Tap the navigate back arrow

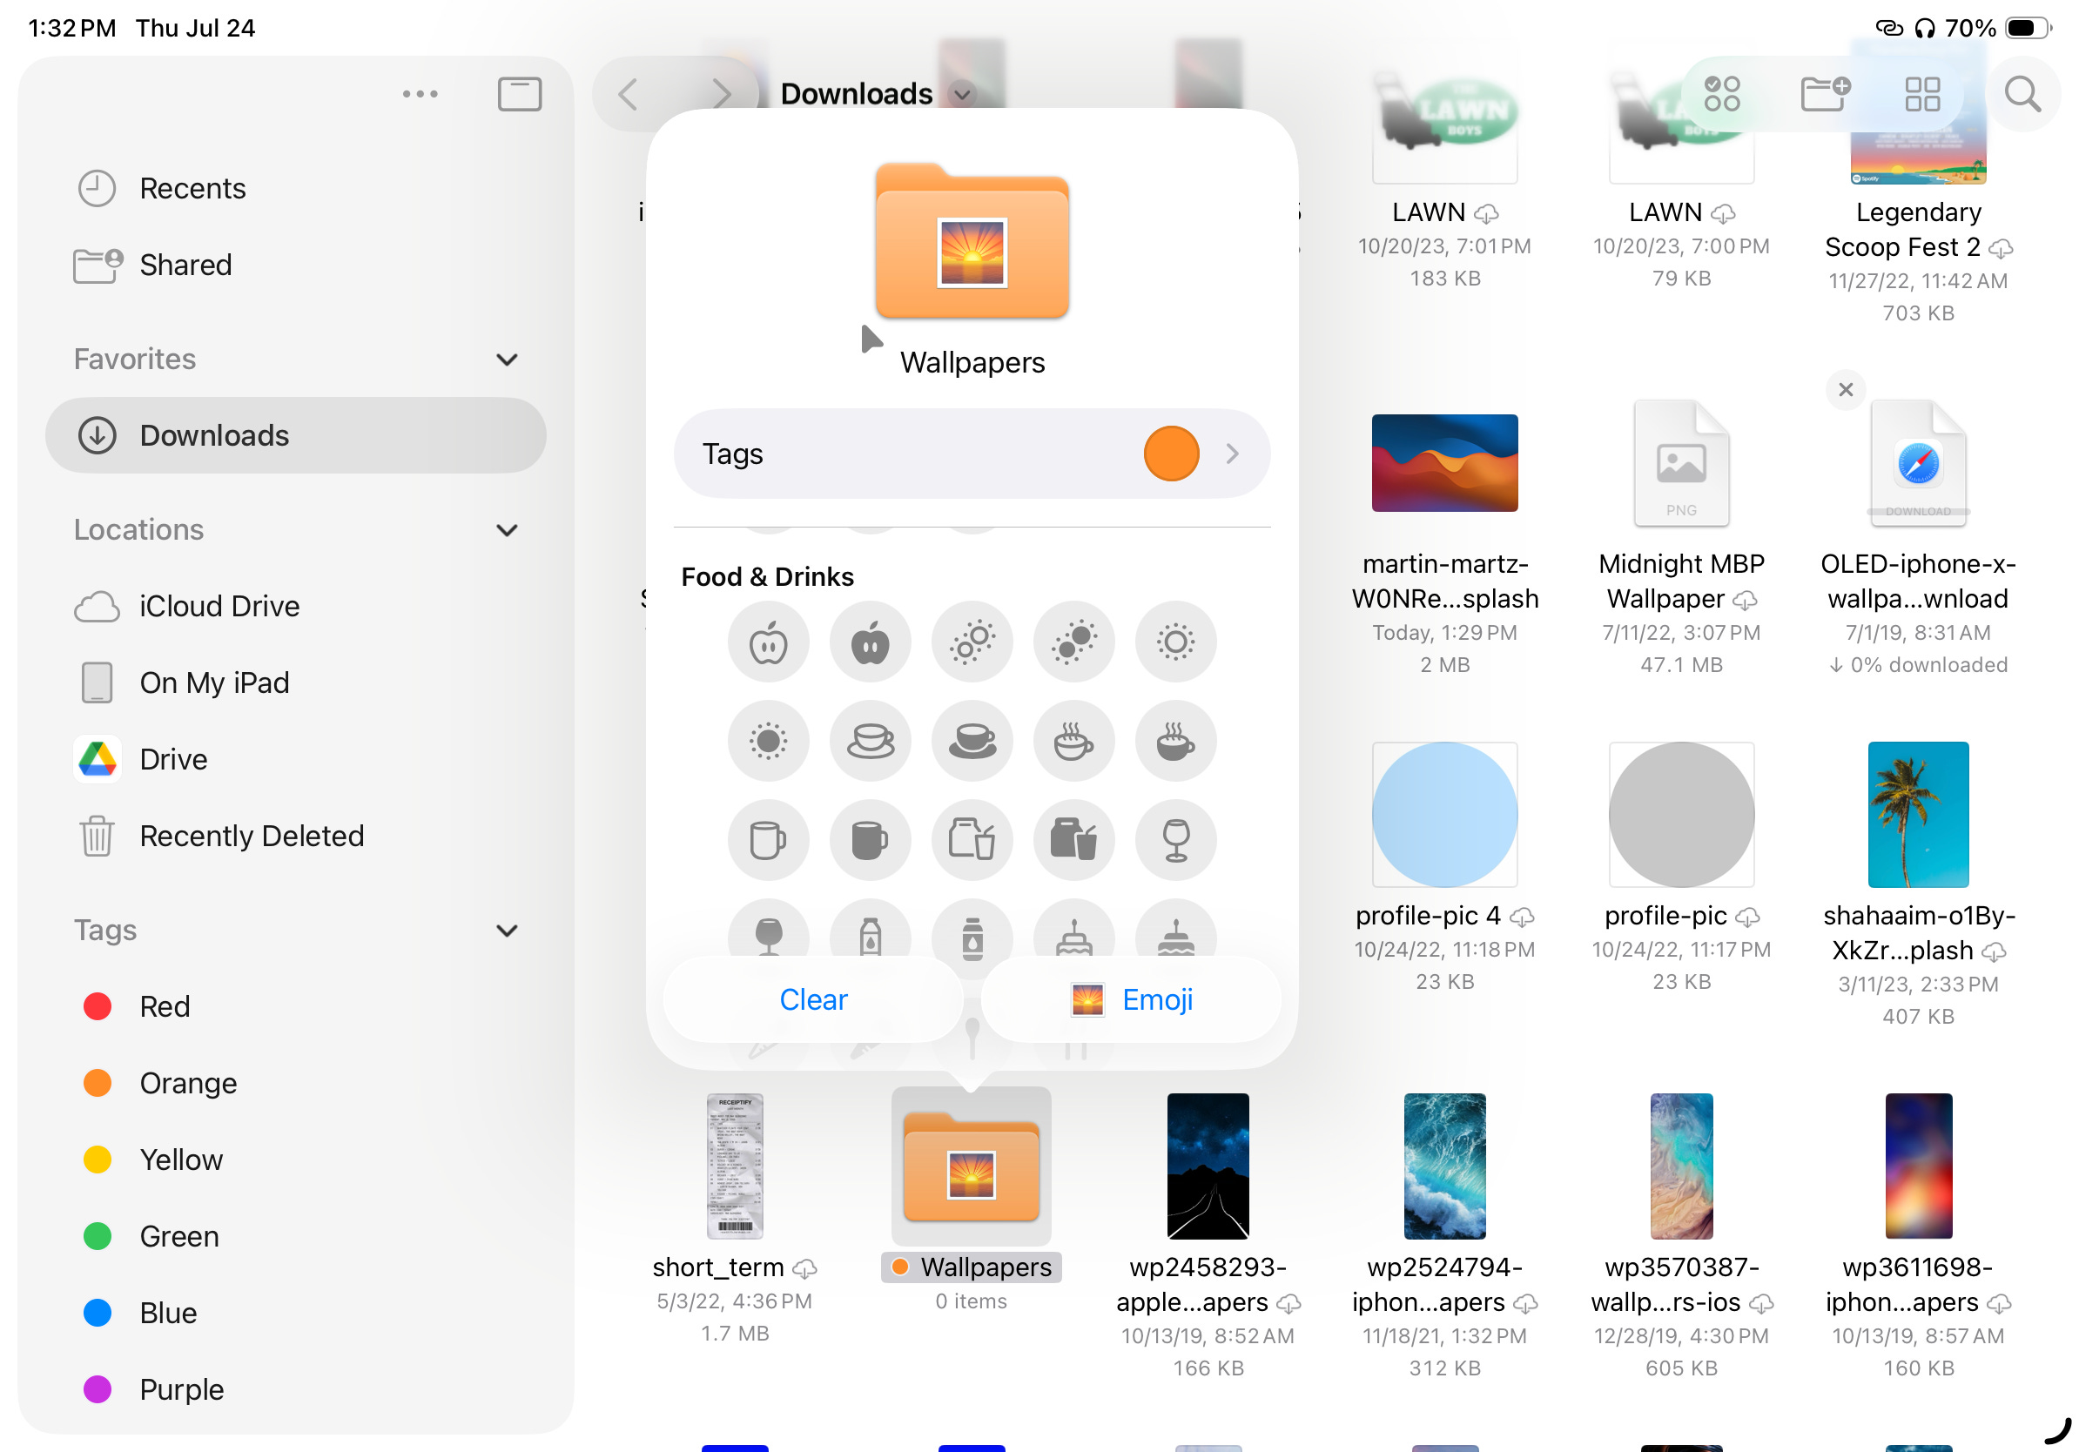click(629, 94)
